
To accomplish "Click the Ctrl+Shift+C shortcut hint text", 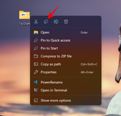I will [x=89, y=64].
